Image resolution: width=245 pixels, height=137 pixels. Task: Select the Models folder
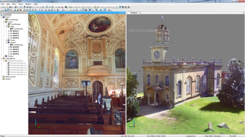8,79
